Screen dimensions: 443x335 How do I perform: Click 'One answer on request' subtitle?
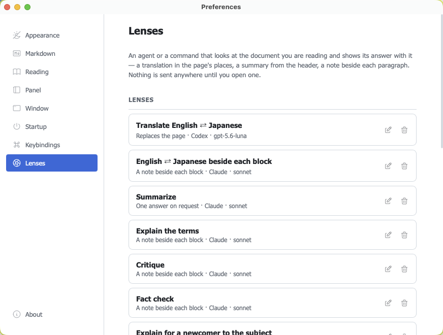[167, 206]
